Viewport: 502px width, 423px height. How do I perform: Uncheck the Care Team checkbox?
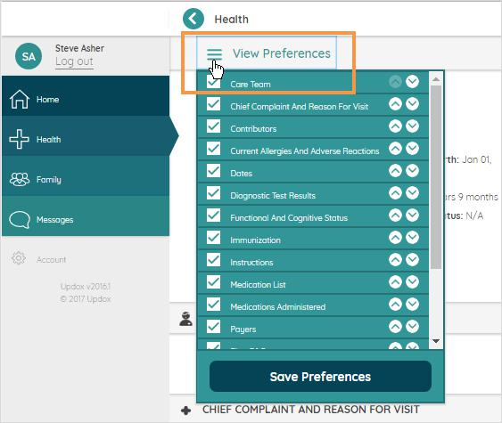pyautogui.click(x=213, y=82)
